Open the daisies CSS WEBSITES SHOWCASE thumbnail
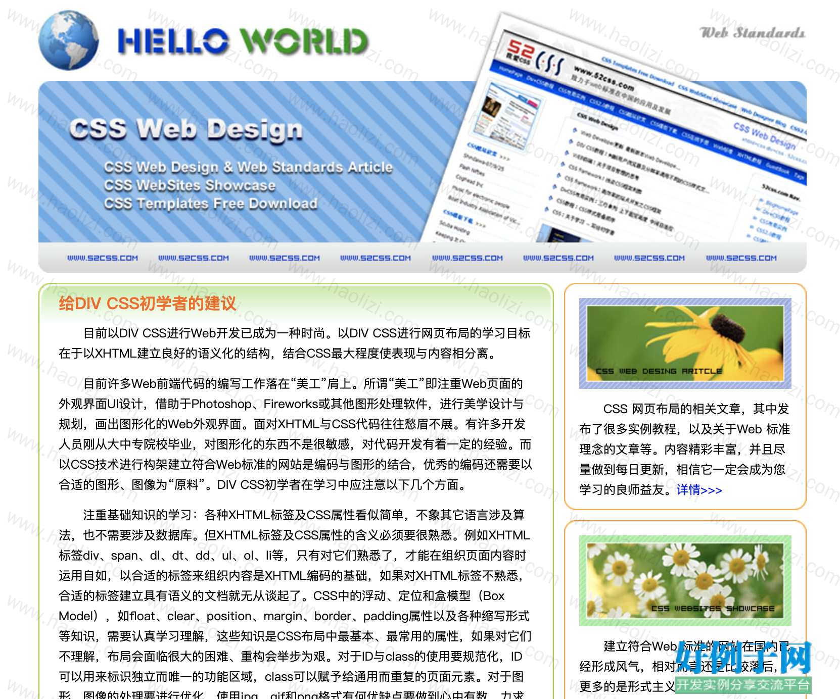This screenshot has width=840, height=699. 685,581
